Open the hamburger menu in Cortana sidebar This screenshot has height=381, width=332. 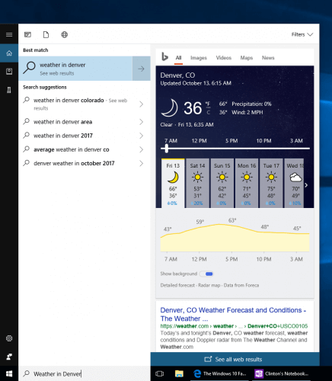tap(9, 34)
